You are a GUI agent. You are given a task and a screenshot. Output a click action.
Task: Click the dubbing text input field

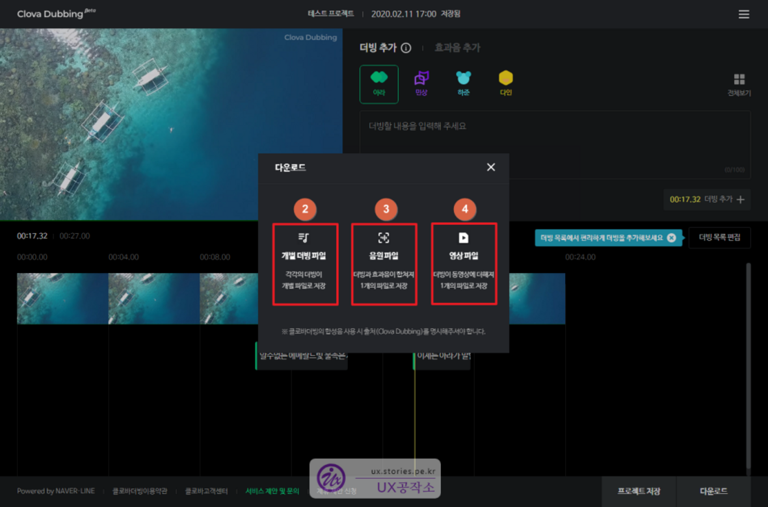[554, 143]
